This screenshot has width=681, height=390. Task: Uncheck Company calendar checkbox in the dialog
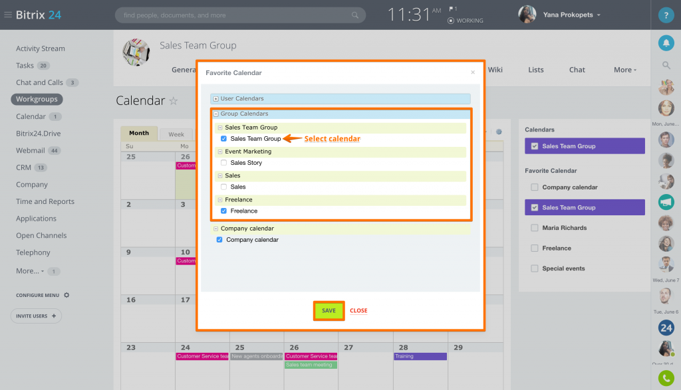point(219,239)
